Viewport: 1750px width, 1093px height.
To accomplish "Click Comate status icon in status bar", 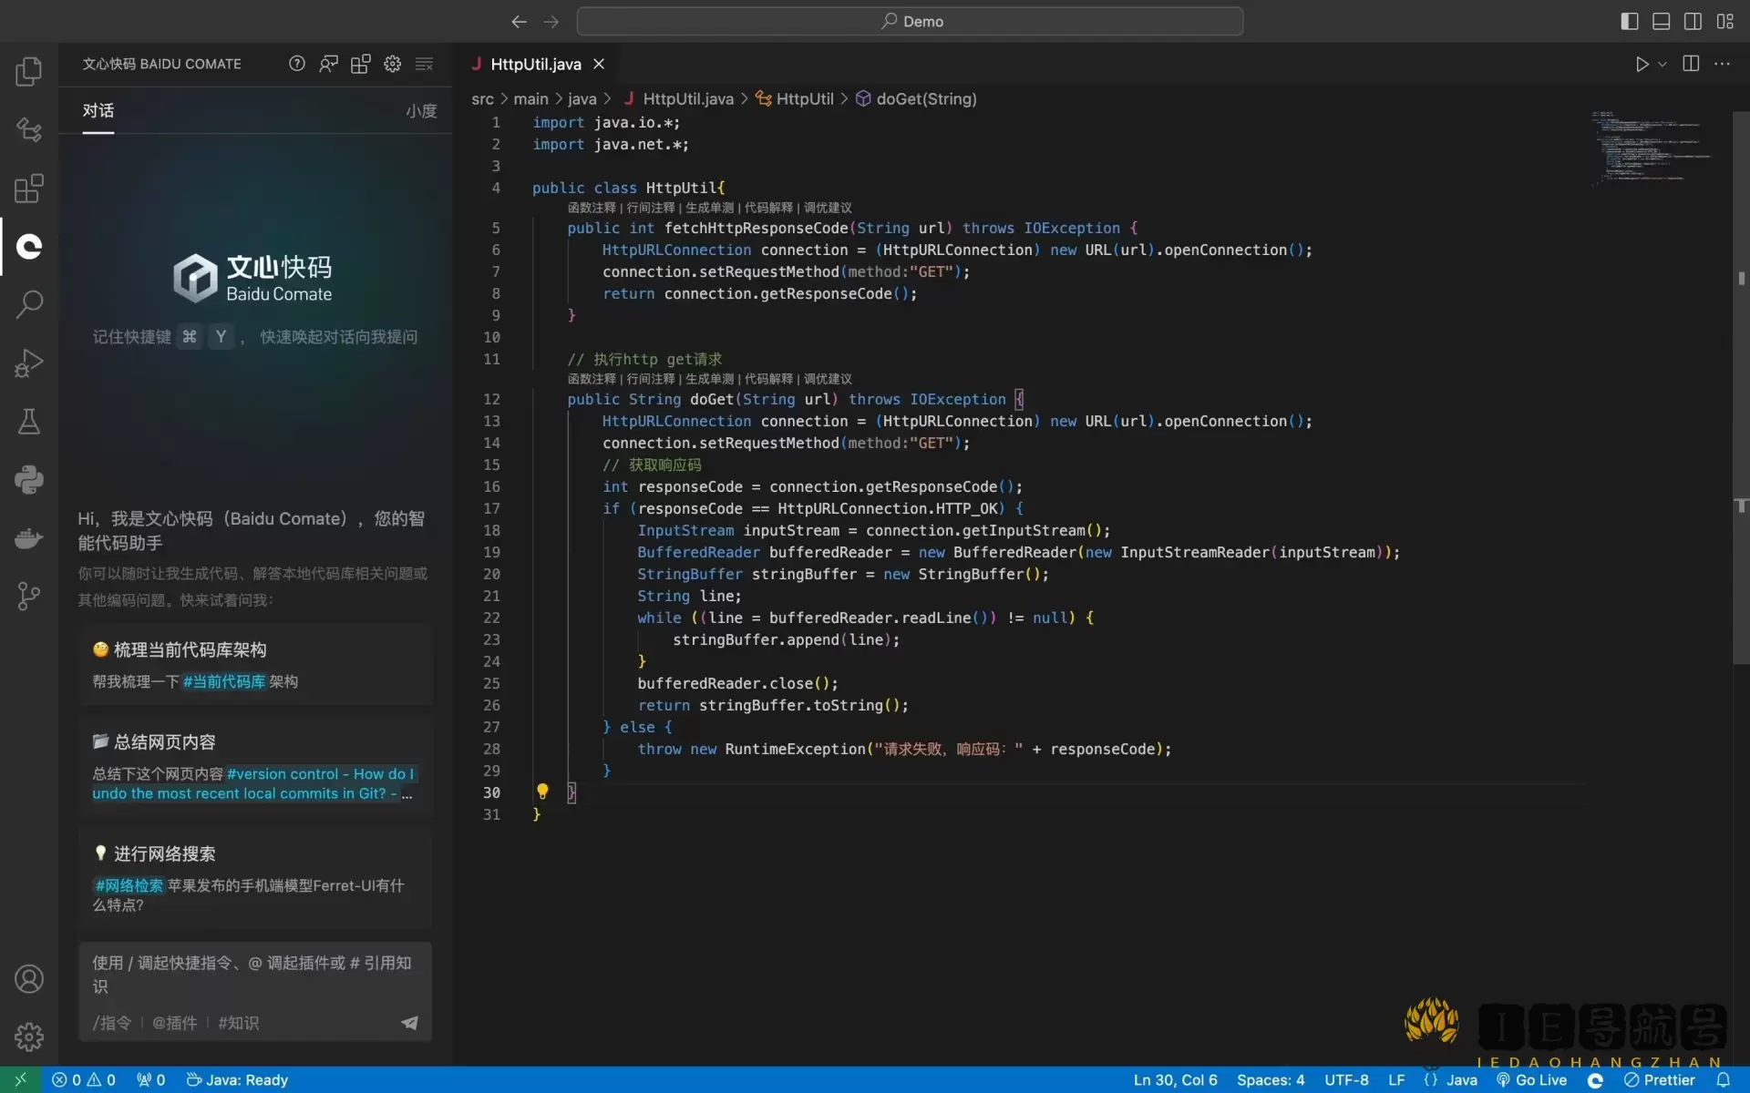I will tap(1595, 1079).
